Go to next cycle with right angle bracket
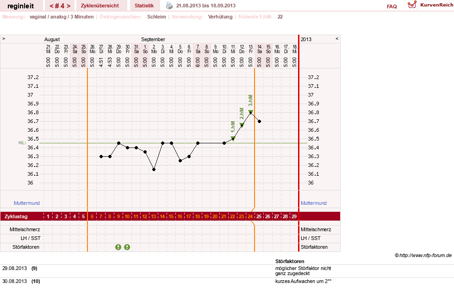This screenshot has width=454, height=295. 68,6
